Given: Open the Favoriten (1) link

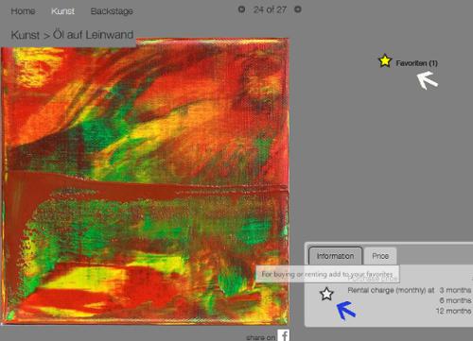Looking at the screenshot, I should tap(416, 63).
